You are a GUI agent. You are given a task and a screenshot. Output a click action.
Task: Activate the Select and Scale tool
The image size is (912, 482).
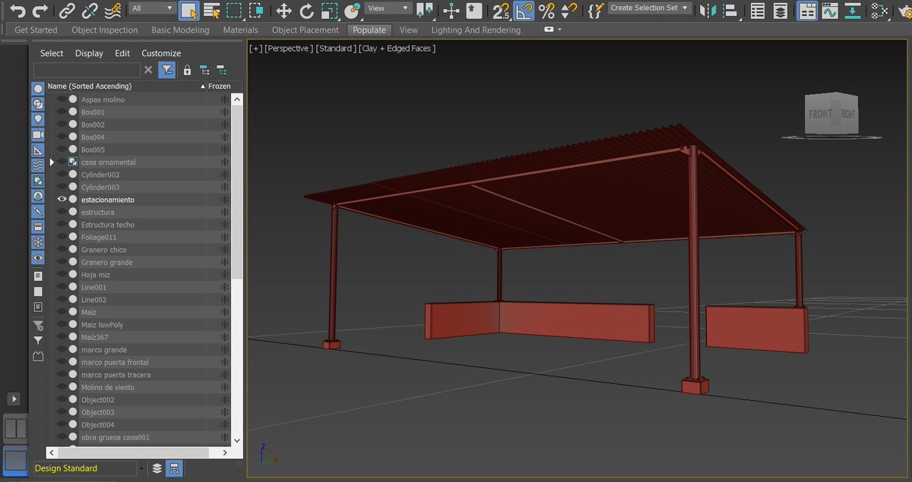pyautogui.click(x=329, y=11)
